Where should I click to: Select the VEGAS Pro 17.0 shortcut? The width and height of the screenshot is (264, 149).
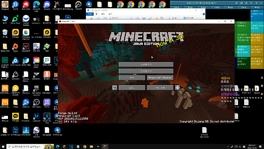(47, 118)
